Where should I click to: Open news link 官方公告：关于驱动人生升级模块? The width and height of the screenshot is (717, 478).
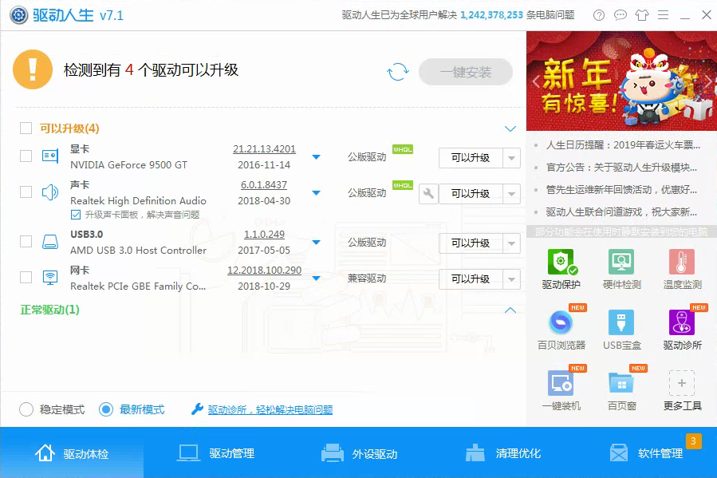(621, 168)
